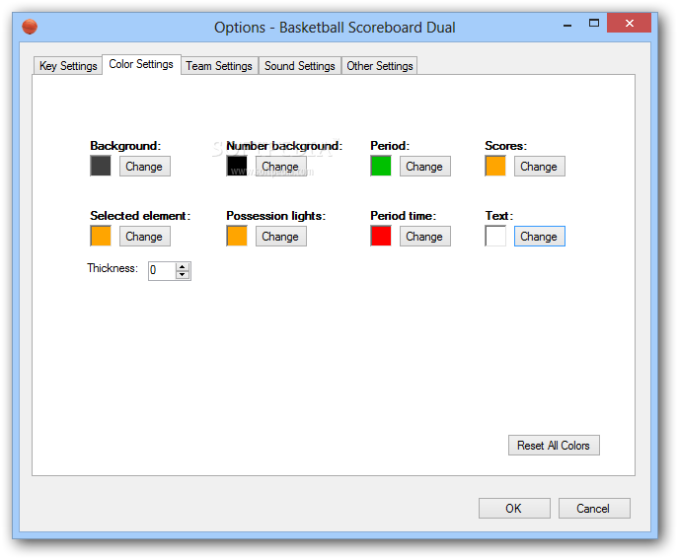Change the Period time color
Viewport: 678px width, 559px height.
(425, 237)
